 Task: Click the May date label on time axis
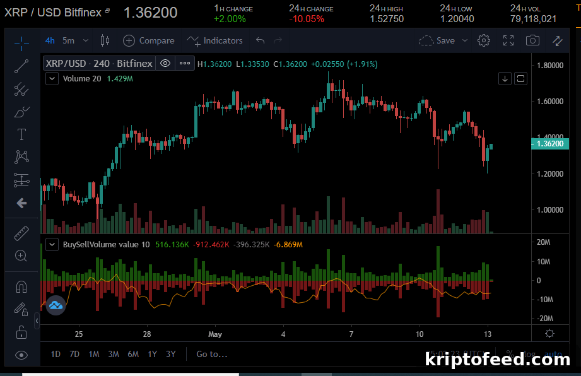(x=215, y=334)
